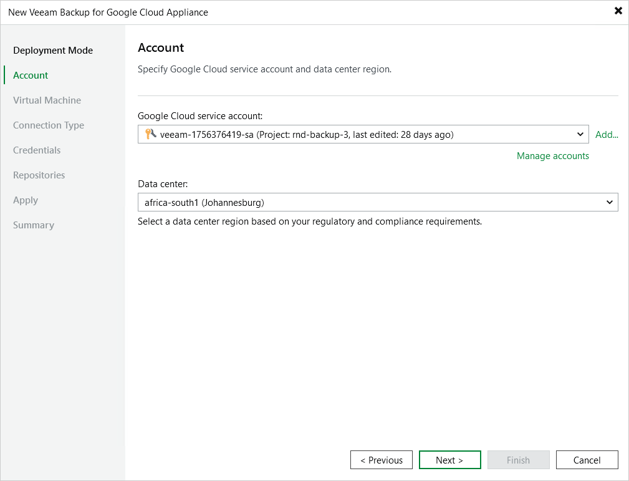The width and height of the screenshot is (629, 481).
Task: Jump to the Virtual Machine step
Action: tap(47, 100)
